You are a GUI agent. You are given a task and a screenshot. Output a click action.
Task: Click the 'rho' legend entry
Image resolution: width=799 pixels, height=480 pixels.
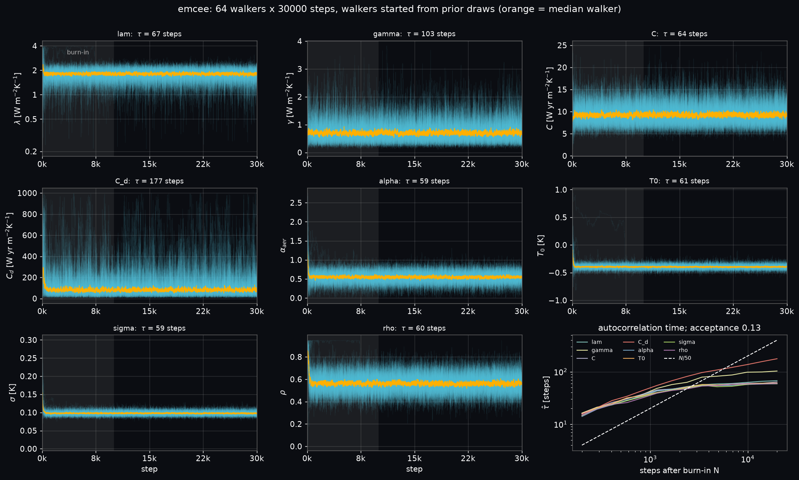[676, 350]
